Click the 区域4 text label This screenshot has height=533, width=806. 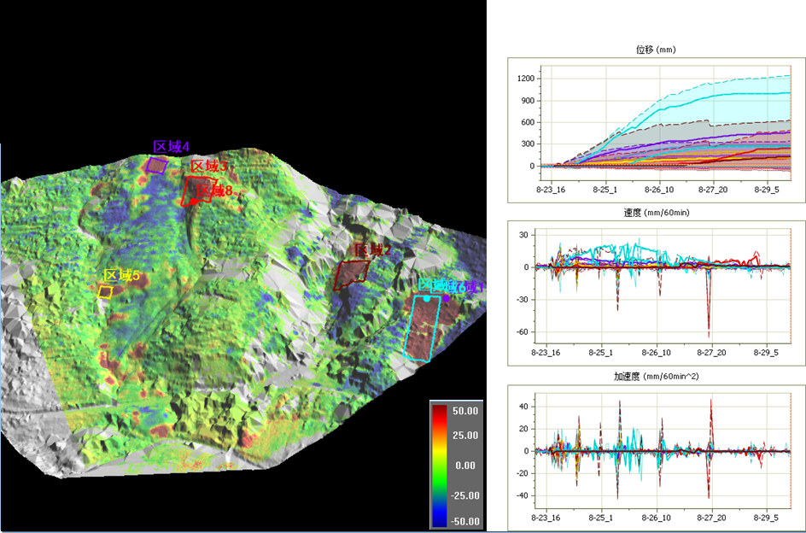171,147
